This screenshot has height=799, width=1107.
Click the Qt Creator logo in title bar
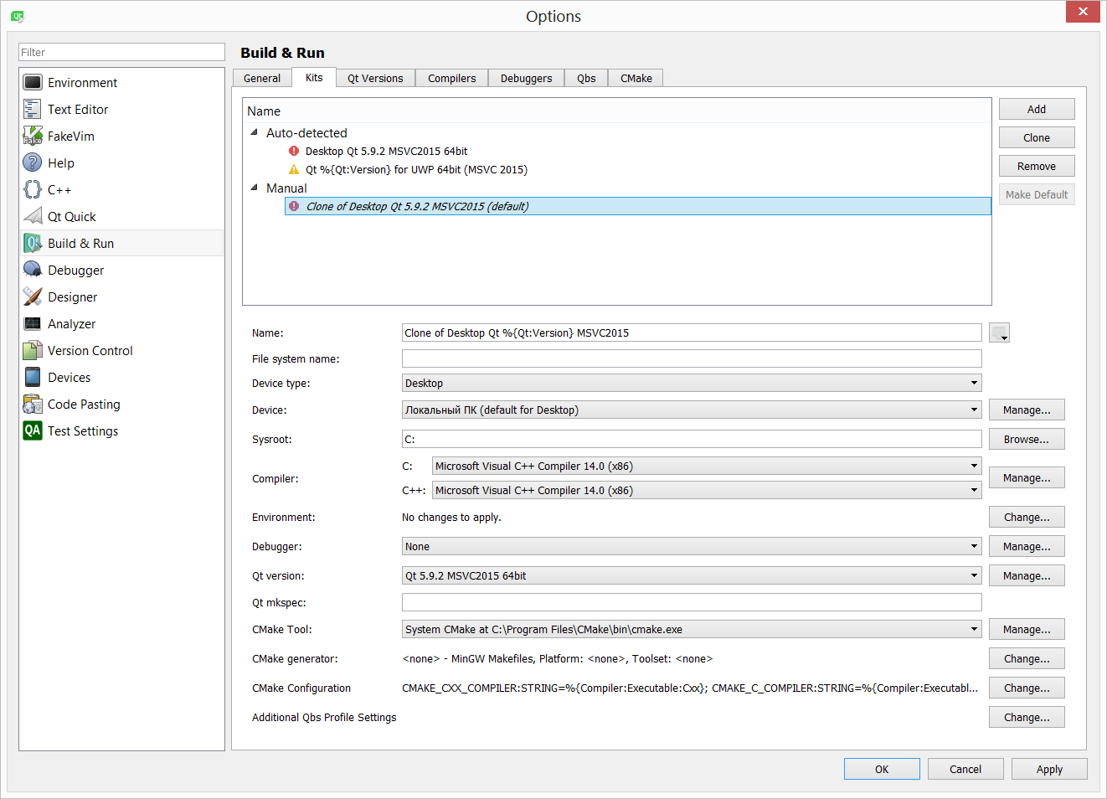18,16
